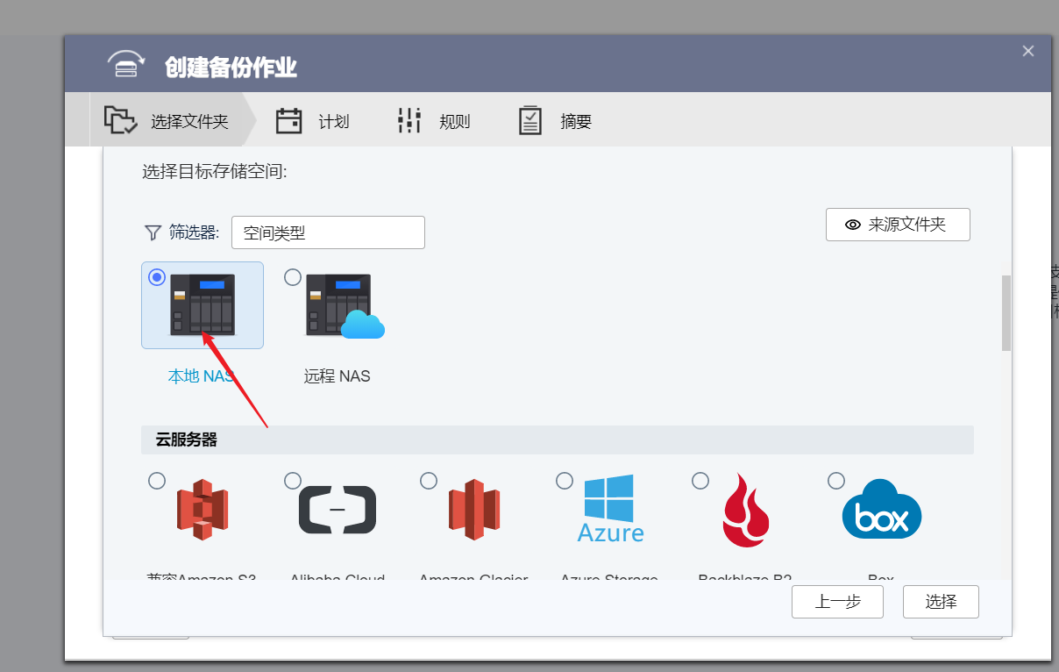This screenshot has height=672, width=1059.
Task: Select the Remote NAS cloud device icon
Action: click(x=345, y=306)
